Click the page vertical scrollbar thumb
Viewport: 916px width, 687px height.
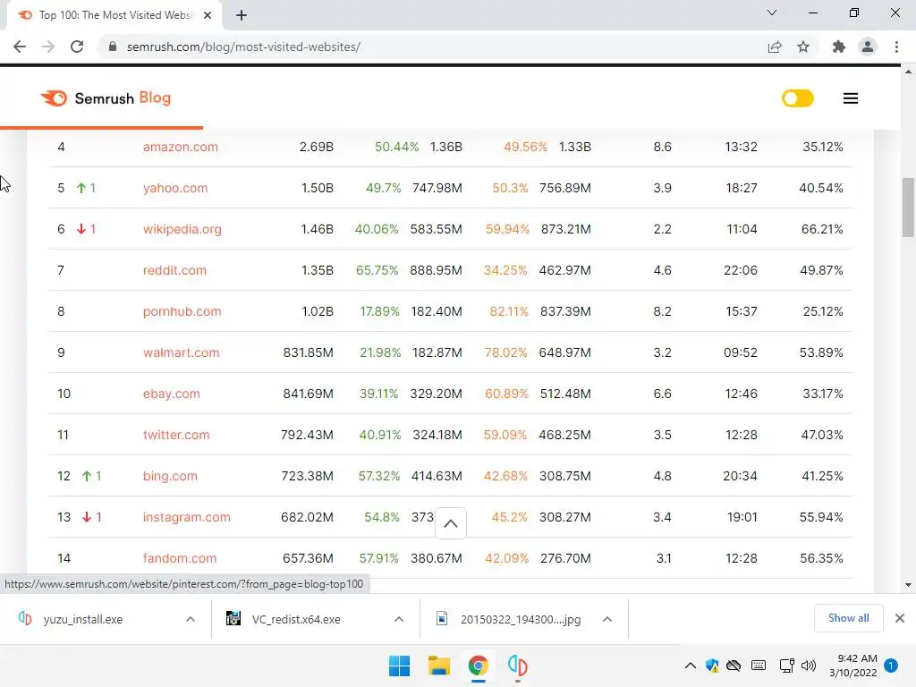[908, 208]
